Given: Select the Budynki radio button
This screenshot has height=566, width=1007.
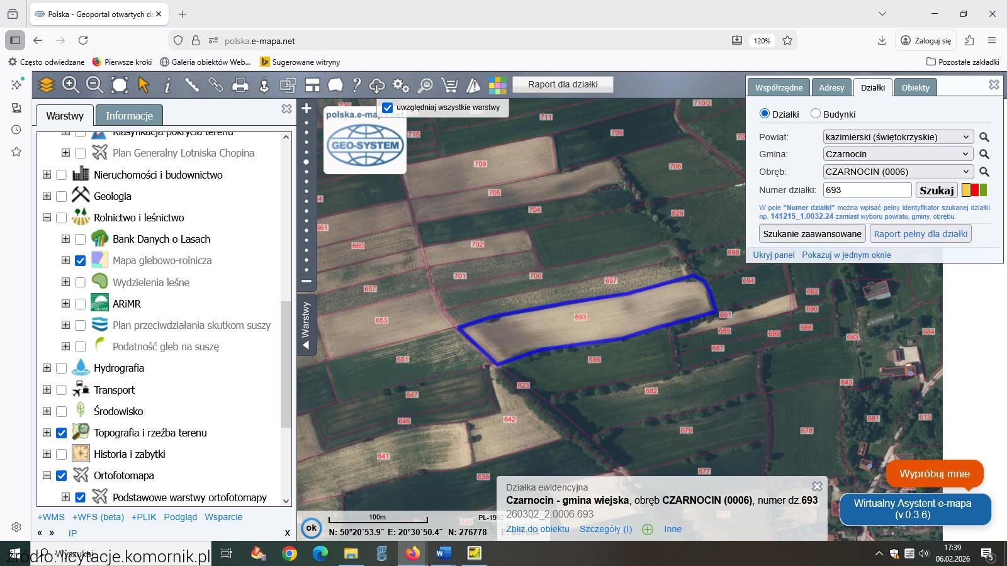Looking at the screenshot, I should tap(816, 114).
